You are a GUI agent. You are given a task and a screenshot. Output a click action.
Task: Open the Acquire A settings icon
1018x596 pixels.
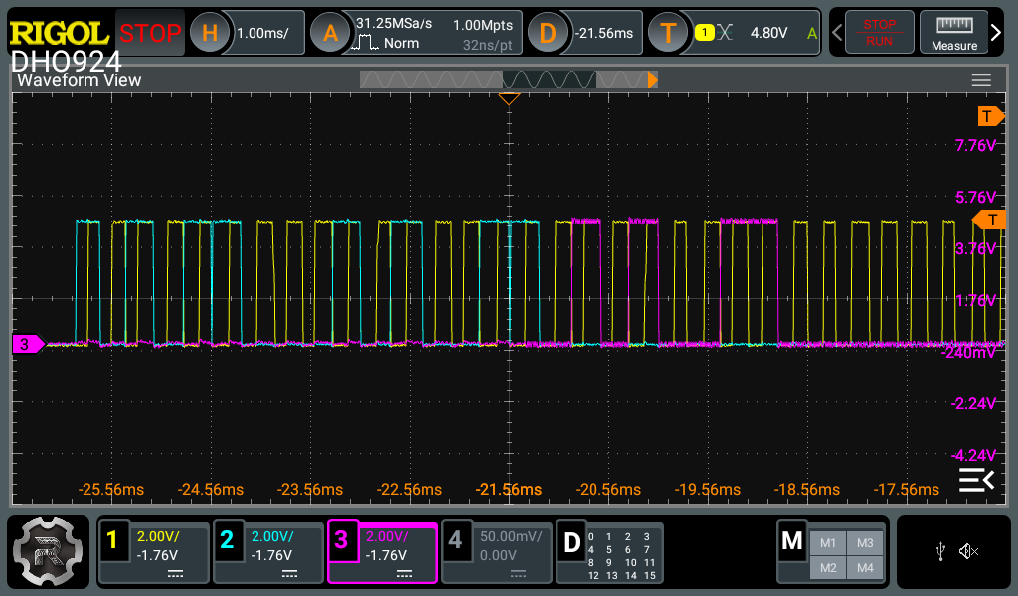point(330,33)
